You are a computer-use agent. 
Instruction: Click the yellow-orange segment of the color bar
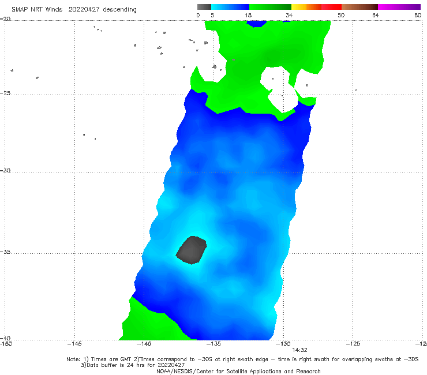click(x=306, y=7)
